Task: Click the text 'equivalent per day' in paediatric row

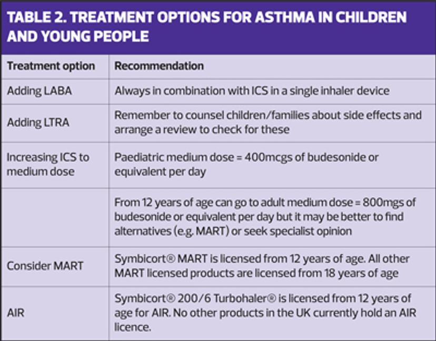Action: (x=160, y=172)
